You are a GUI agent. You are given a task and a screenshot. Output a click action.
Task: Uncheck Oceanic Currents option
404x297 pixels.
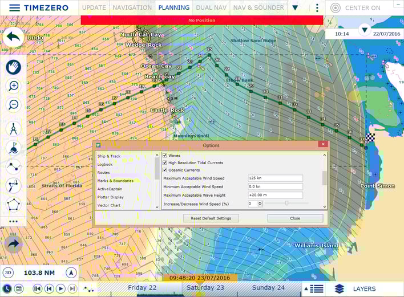point(165,170)
